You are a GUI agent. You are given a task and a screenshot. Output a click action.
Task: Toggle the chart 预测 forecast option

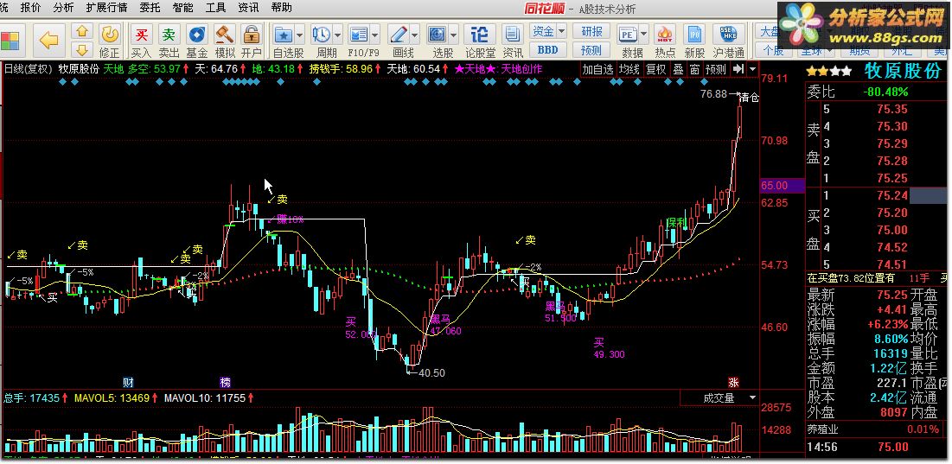click(x=716, y=69)
